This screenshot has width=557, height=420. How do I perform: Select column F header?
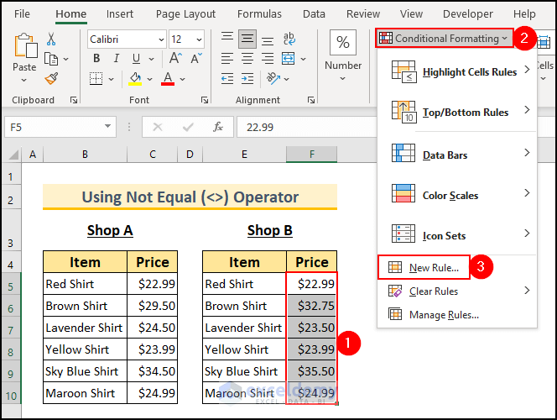pyautogui.click(x=311, y=155)
